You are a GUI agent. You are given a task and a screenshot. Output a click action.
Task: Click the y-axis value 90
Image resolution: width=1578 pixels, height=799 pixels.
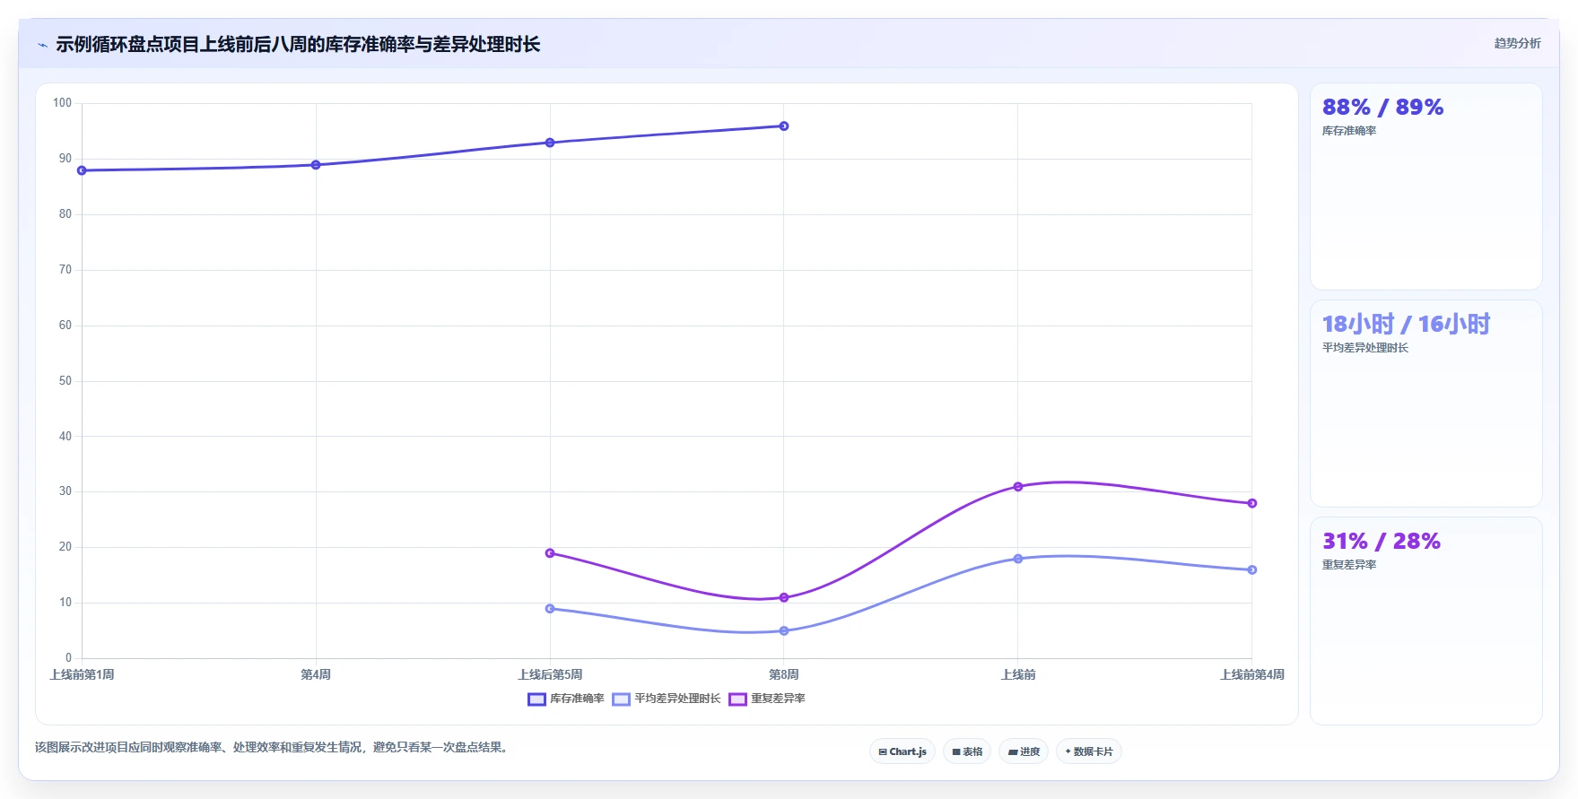click(x=65, y=159)
